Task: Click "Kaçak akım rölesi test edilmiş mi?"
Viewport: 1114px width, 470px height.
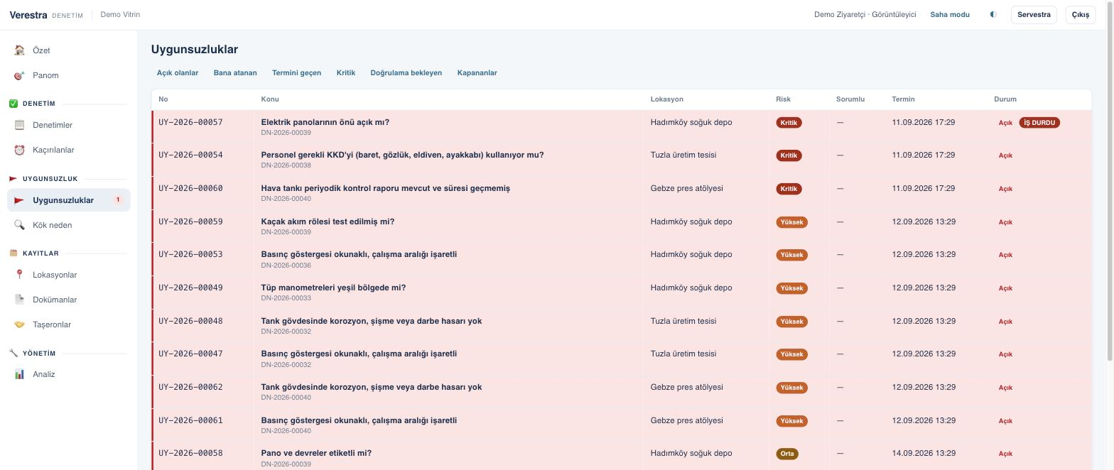Action: (328, 222)
